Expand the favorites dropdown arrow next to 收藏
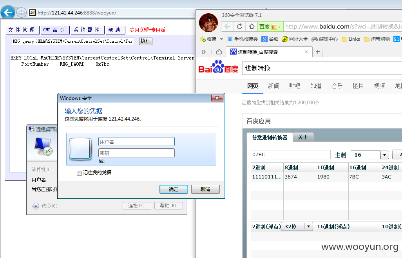This screenshot has width=402, height=258. coord(221,39)
